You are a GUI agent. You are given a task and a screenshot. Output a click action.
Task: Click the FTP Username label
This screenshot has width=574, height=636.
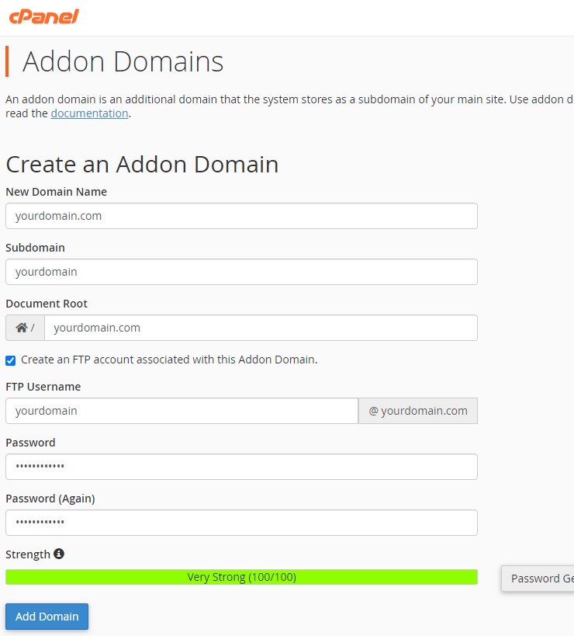tap(43, 386)
